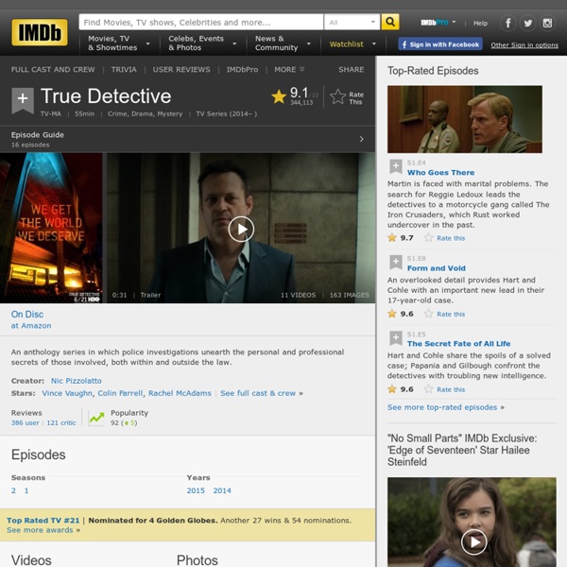Open FULL CAST AND CREW tab
This screenshot has height=567, width=567.
[x=53, y=69]
